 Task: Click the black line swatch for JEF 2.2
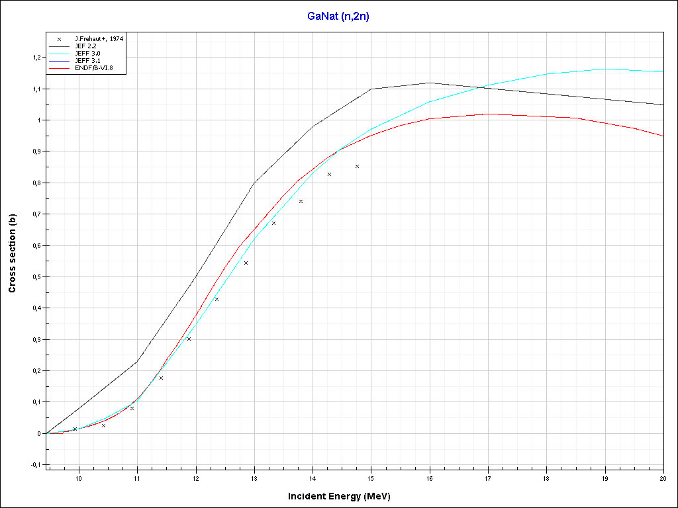click(59, 46)
